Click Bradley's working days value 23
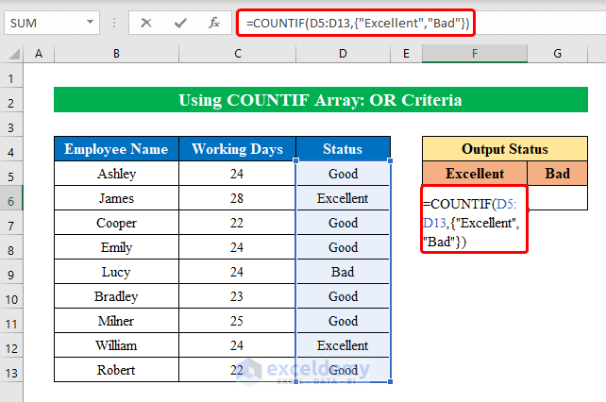Image resolution: width=606 pixels, height=402 pixels. point(237,296)
